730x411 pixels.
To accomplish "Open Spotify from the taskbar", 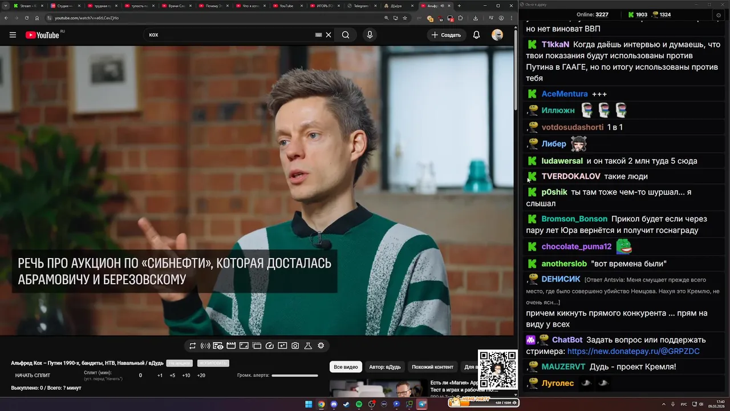I will (x=359, y=404).
